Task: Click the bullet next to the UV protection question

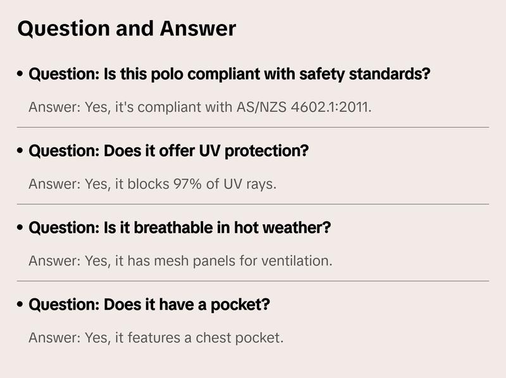Action: [22, 152]
